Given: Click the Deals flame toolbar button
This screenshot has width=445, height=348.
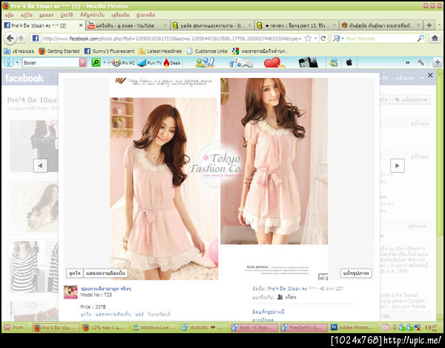Looking at the screenshot, I should pyautogui.click(x=172, y=62).
